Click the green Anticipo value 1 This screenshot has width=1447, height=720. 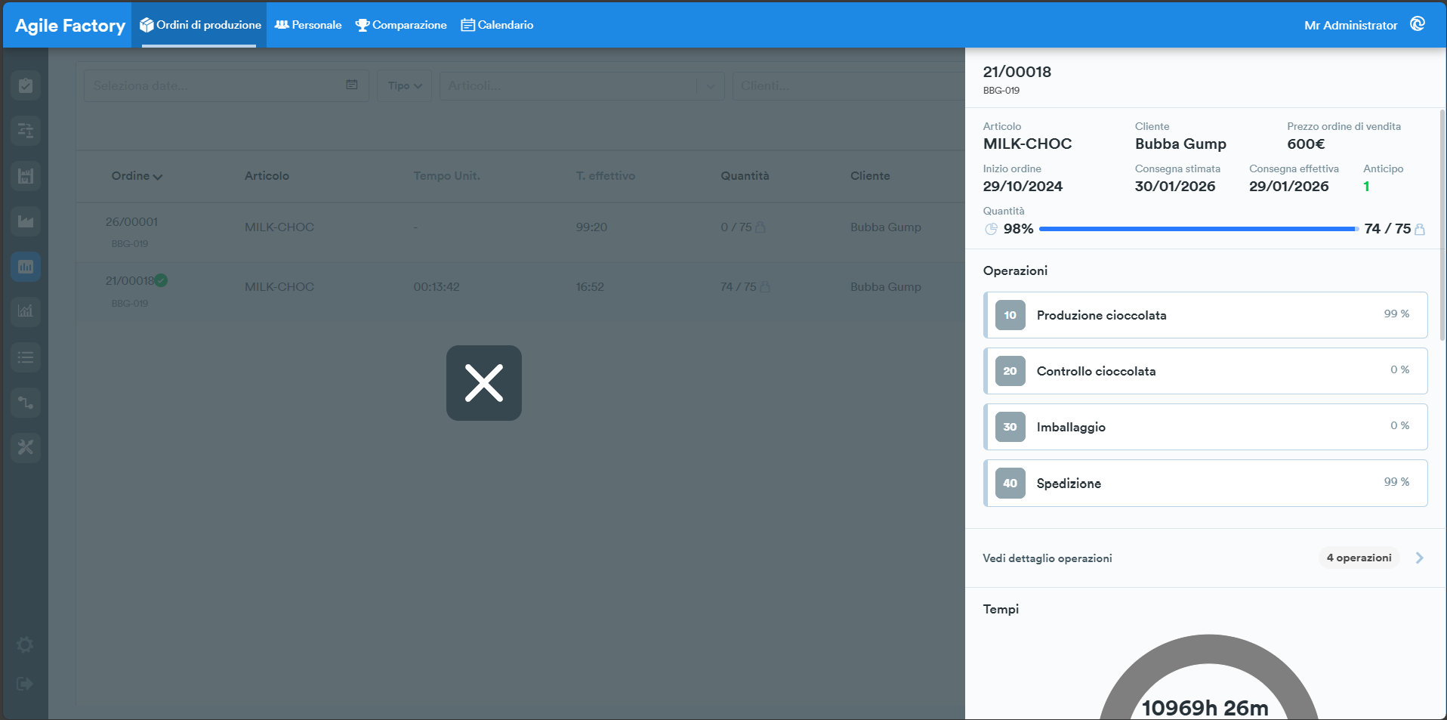pos(1366,187)
